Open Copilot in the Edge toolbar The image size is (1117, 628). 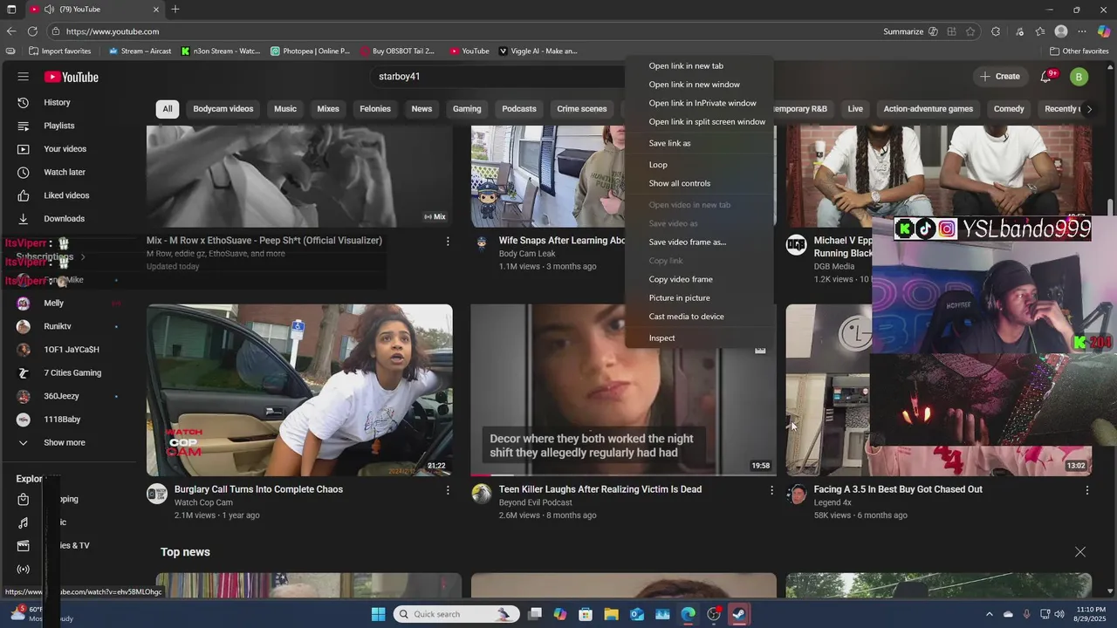[1104, 31]
